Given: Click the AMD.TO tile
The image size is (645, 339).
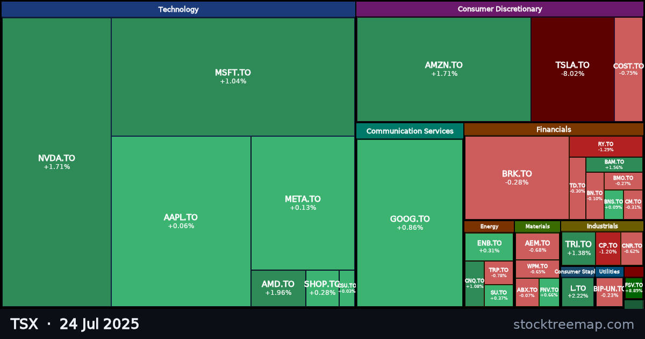Looking at the screenshot, I should pyautogui.click(x=278, y=288).
